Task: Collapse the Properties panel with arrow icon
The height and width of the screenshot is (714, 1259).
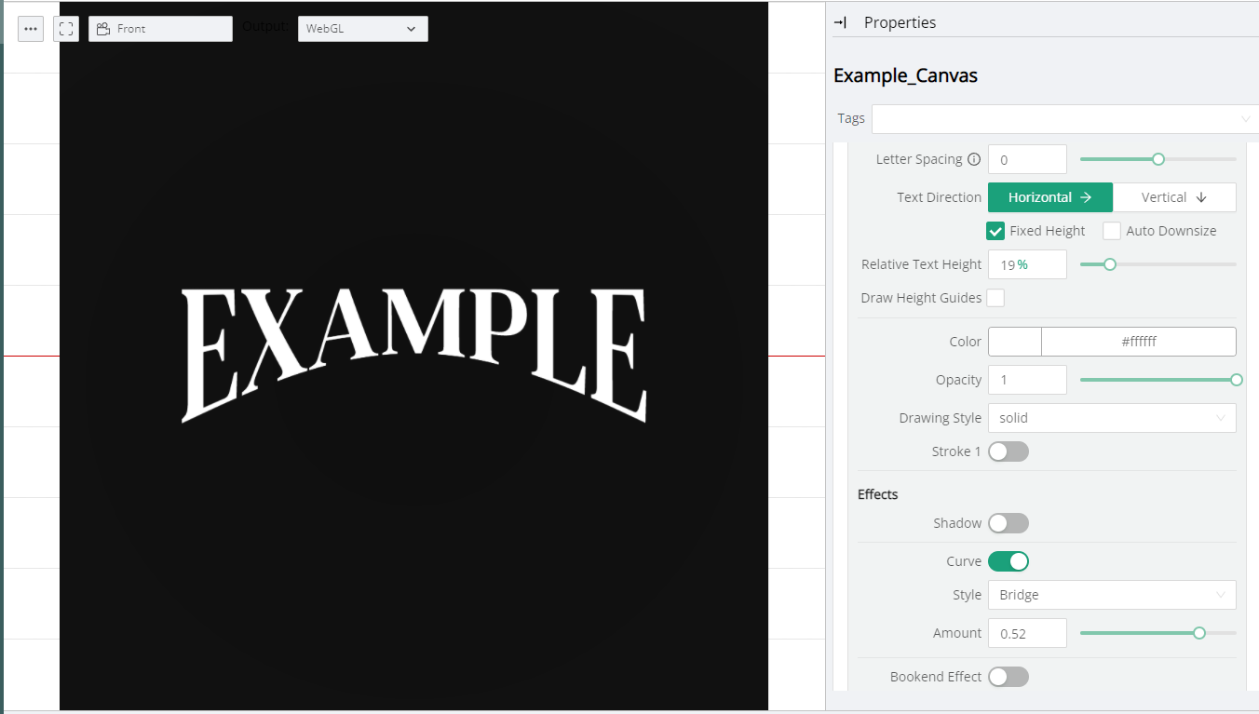Action: click(x=840, y=22)
